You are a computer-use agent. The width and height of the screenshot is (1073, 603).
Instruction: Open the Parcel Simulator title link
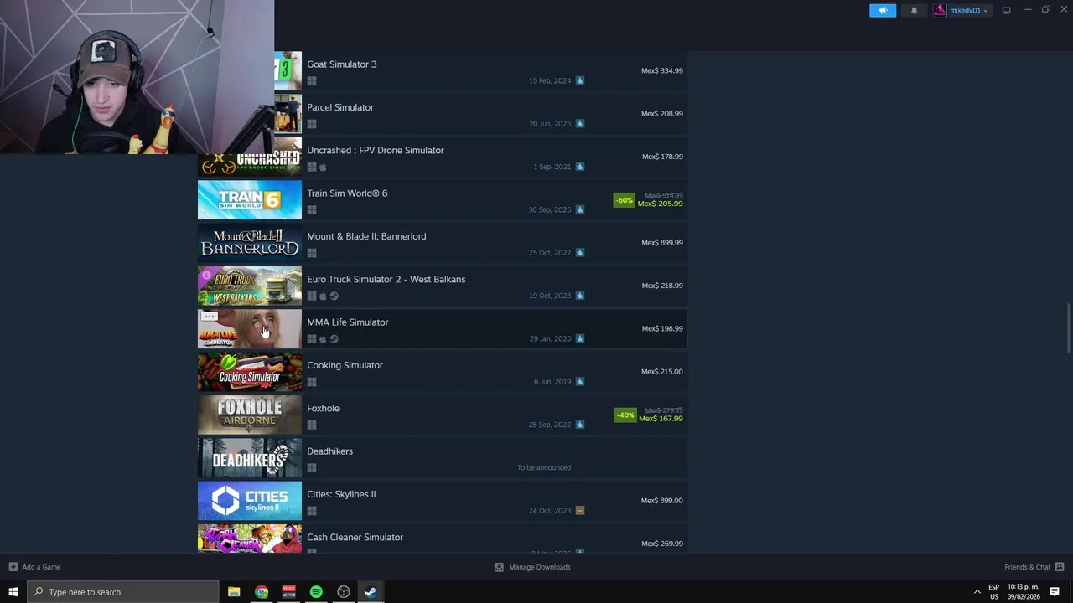pyautogui.click(x=340, y=107)
